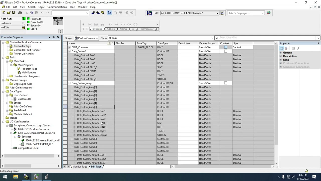Click the language globe icon
The image size is (321, 181).
(x=269, y=13)
